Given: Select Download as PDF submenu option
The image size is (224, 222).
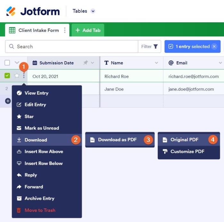Looking at the screenshot, I should coord(120,140).
